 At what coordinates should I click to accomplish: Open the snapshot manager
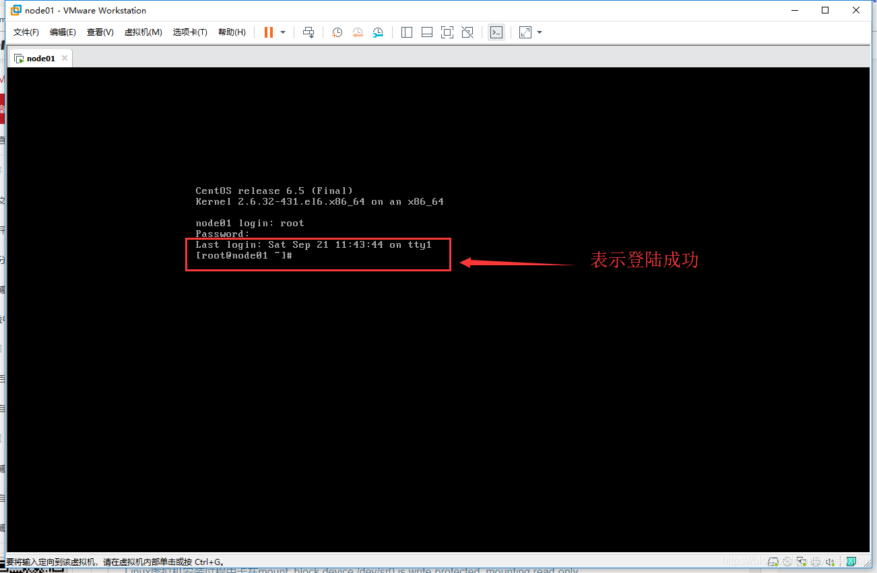click(378, 32)
